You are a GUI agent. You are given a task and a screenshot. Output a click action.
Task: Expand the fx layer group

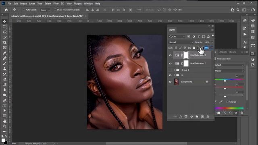point(175,75)
